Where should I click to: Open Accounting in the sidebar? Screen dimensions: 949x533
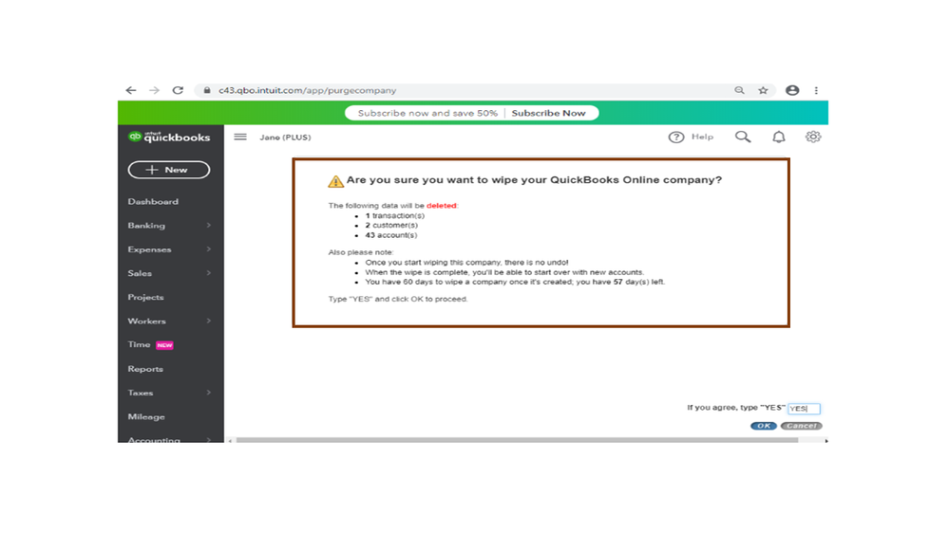click(x=154, y=439)
